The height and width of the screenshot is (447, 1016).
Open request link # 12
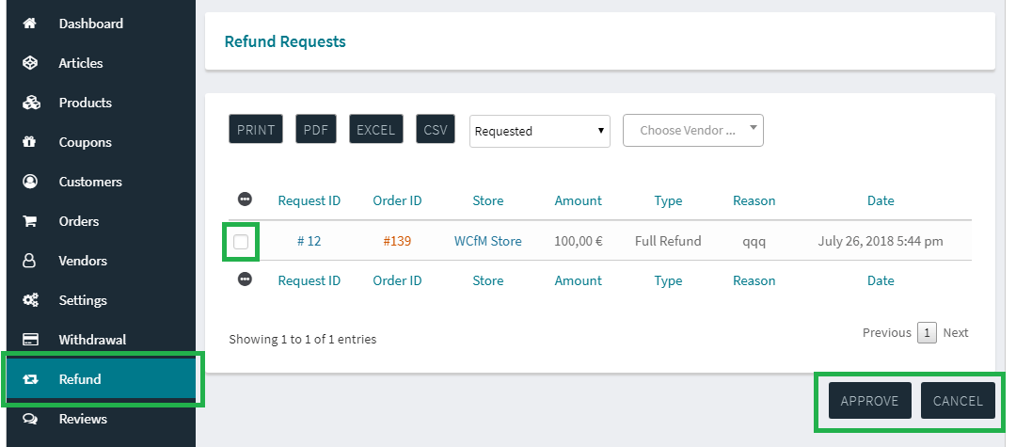(310, 241)
